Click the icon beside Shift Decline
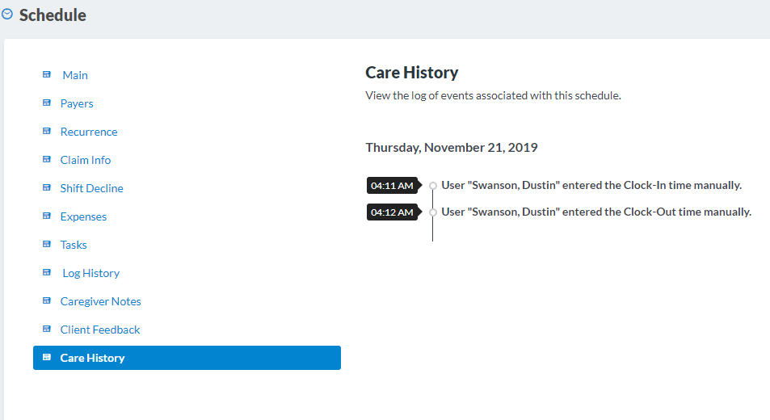The height and width of the screenshot is (420, 770). tap(47, 188)
